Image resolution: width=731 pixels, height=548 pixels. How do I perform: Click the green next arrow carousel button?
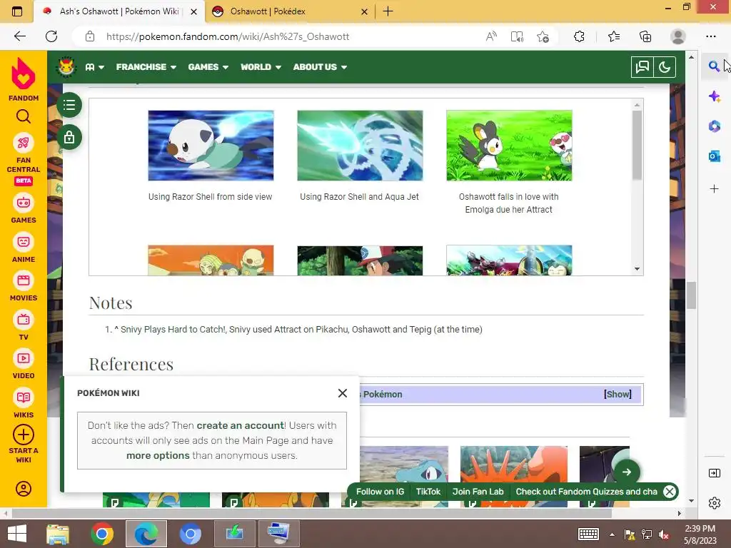pyautogui.click(x=627, y=472)
